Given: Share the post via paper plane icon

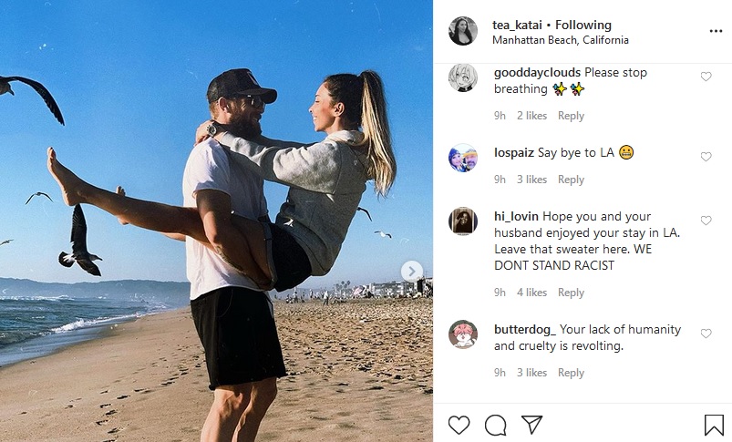Looking at the screenshot, I should coord(531,425).
